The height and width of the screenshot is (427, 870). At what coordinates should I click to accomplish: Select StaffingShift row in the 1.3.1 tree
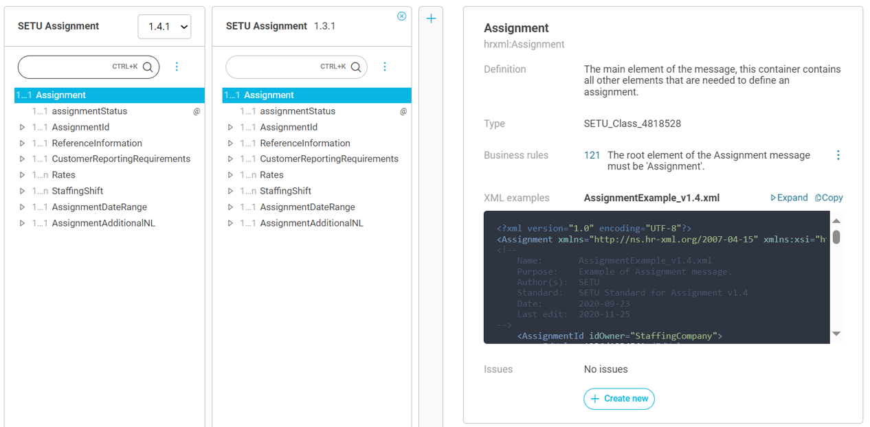[x=317, y=191]
